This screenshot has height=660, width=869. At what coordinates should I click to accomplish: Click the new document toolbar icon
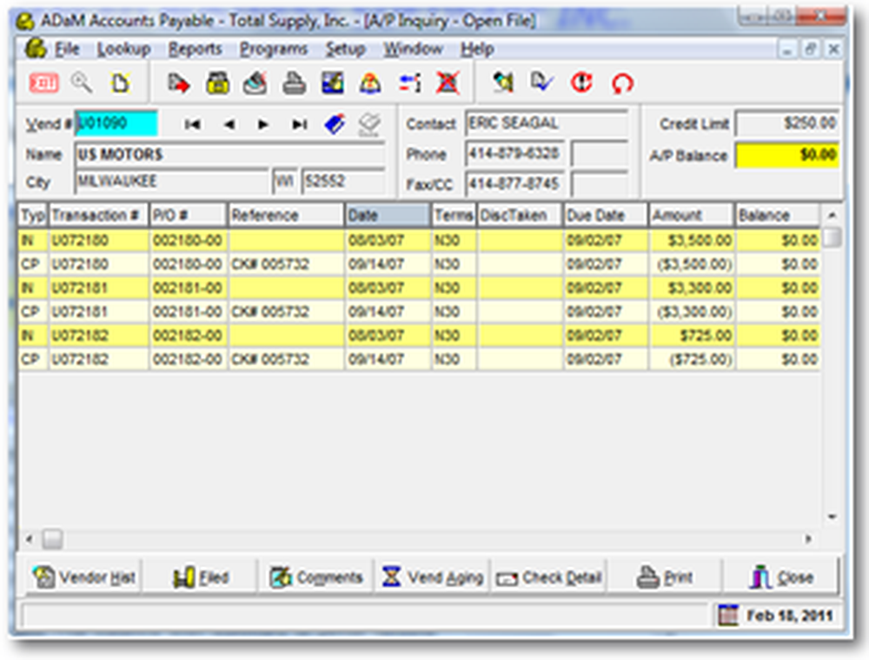pyautogui.click(x=119, y=83)
